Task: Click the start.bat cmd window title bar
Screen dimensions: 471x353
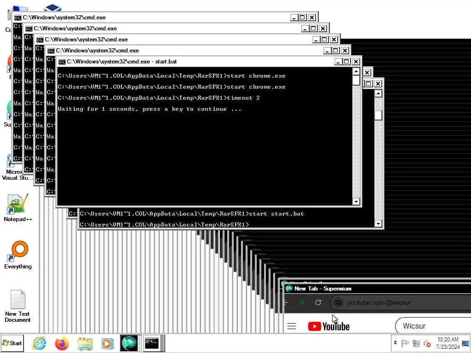Action: click(x=195, y=62)
